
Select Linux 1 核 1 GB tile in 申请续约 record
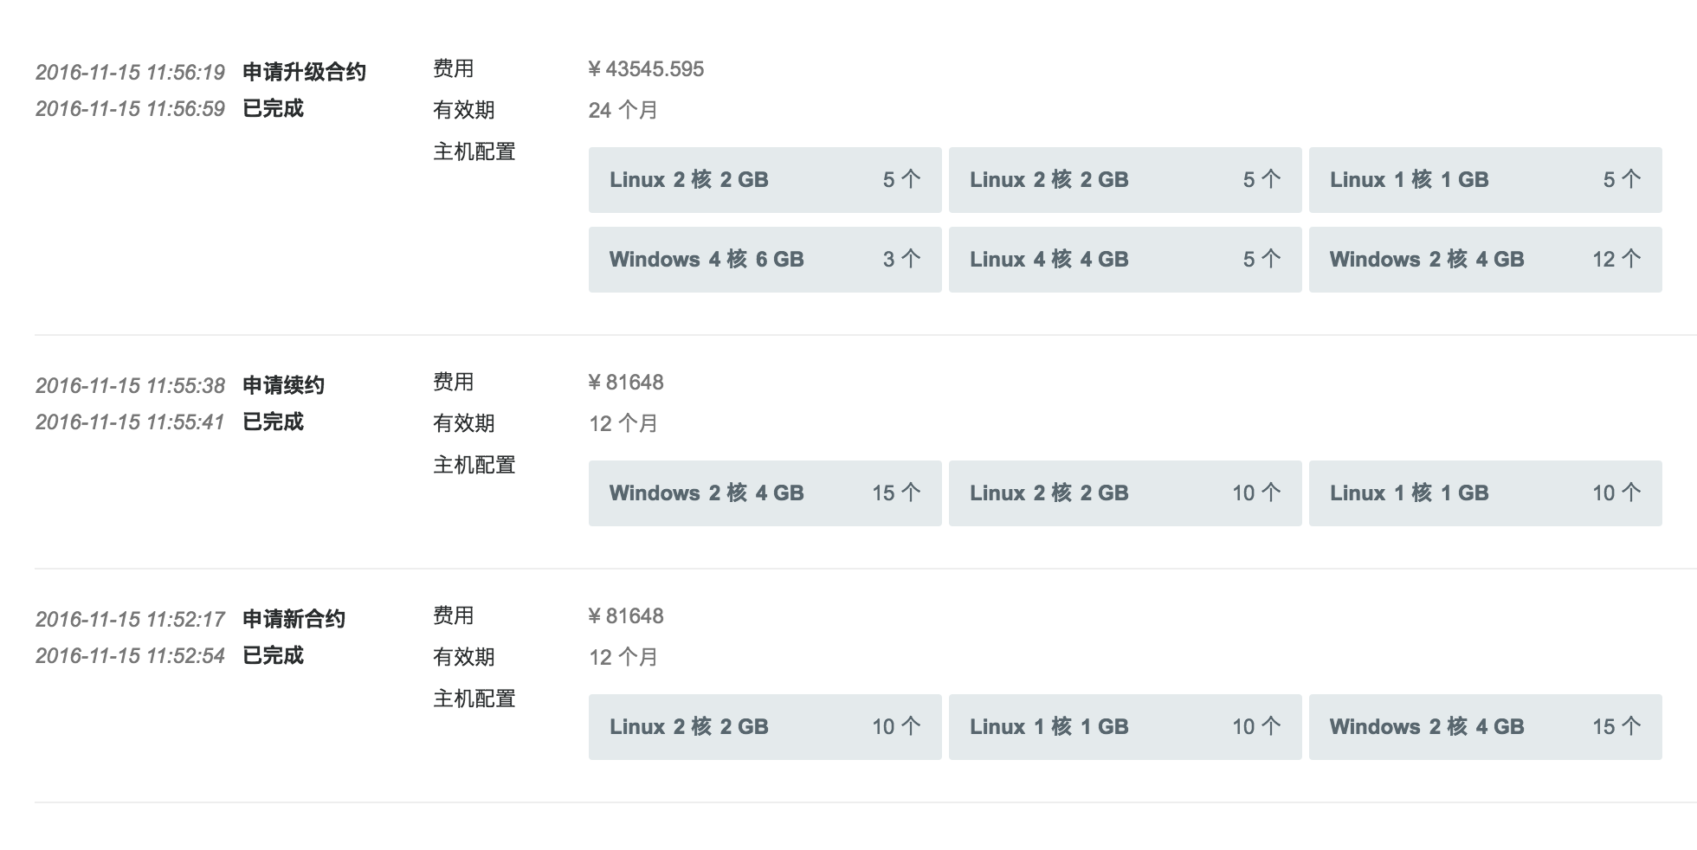(x=1485, y=493)
